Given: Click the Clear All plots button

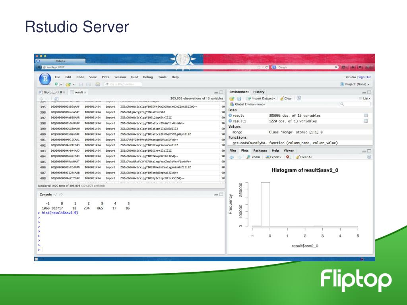Looking at the screenshot, I should [304, 157].
